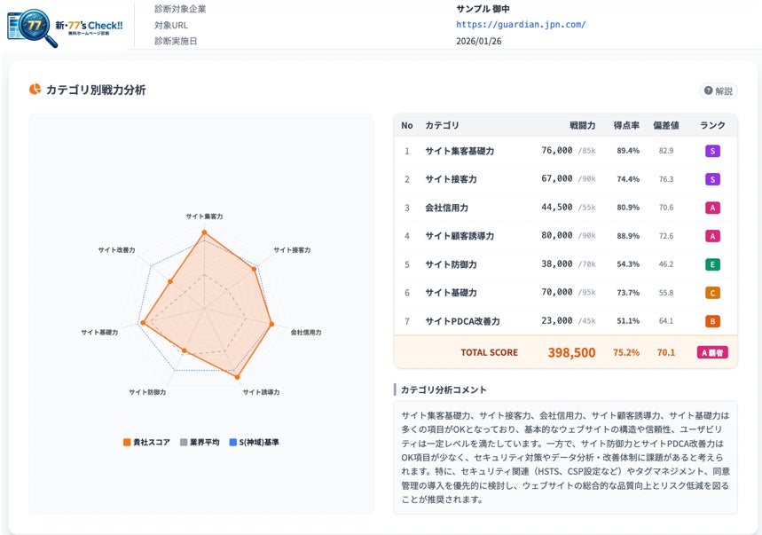Click the 新・77's Check!! logo

(66, 25)
